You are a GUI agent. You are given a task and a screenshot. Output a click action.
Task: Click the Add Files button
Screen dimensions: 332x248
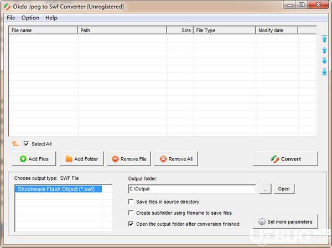click(34, 159)
